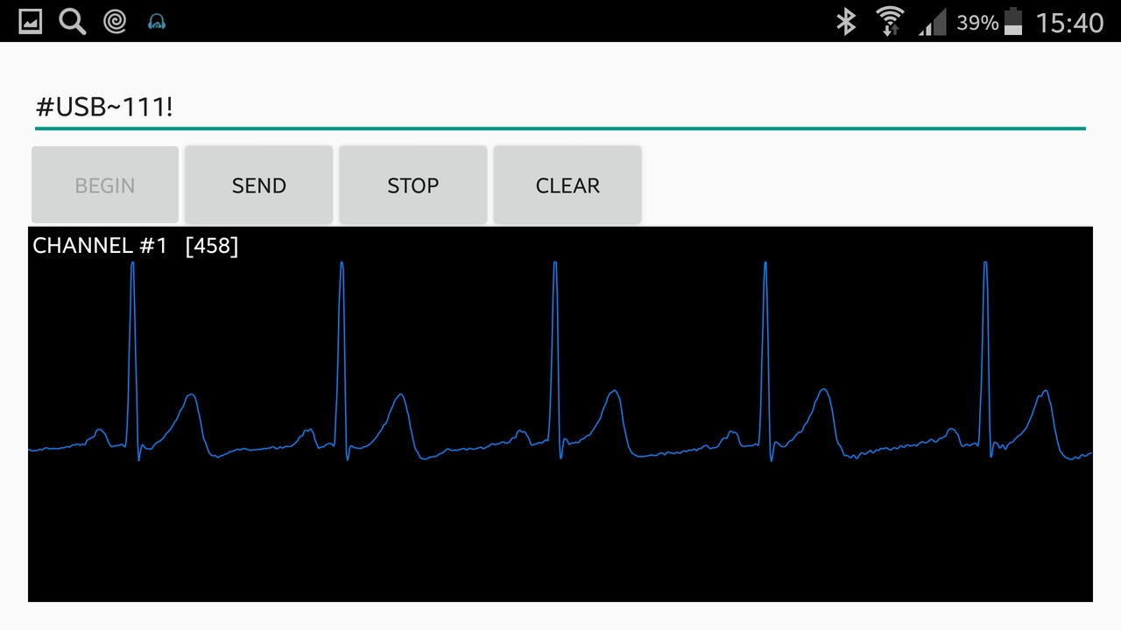This screenshot has width=1121, height=630.
Task: Clear the chart with CLEAR button
Action: (x=568, y=185)
